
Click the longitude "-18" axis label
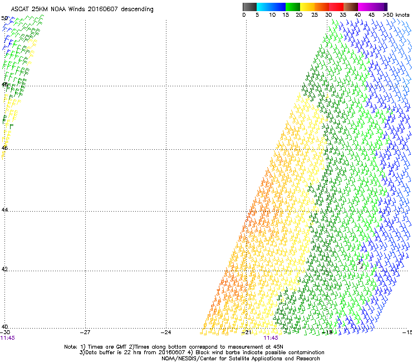pyautogui.click(x=327, y=332)
